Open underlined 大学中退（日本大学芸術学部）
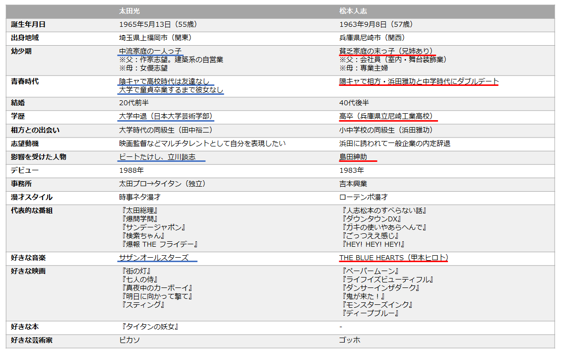The image size is (562, 352). [x=166, y=116]
